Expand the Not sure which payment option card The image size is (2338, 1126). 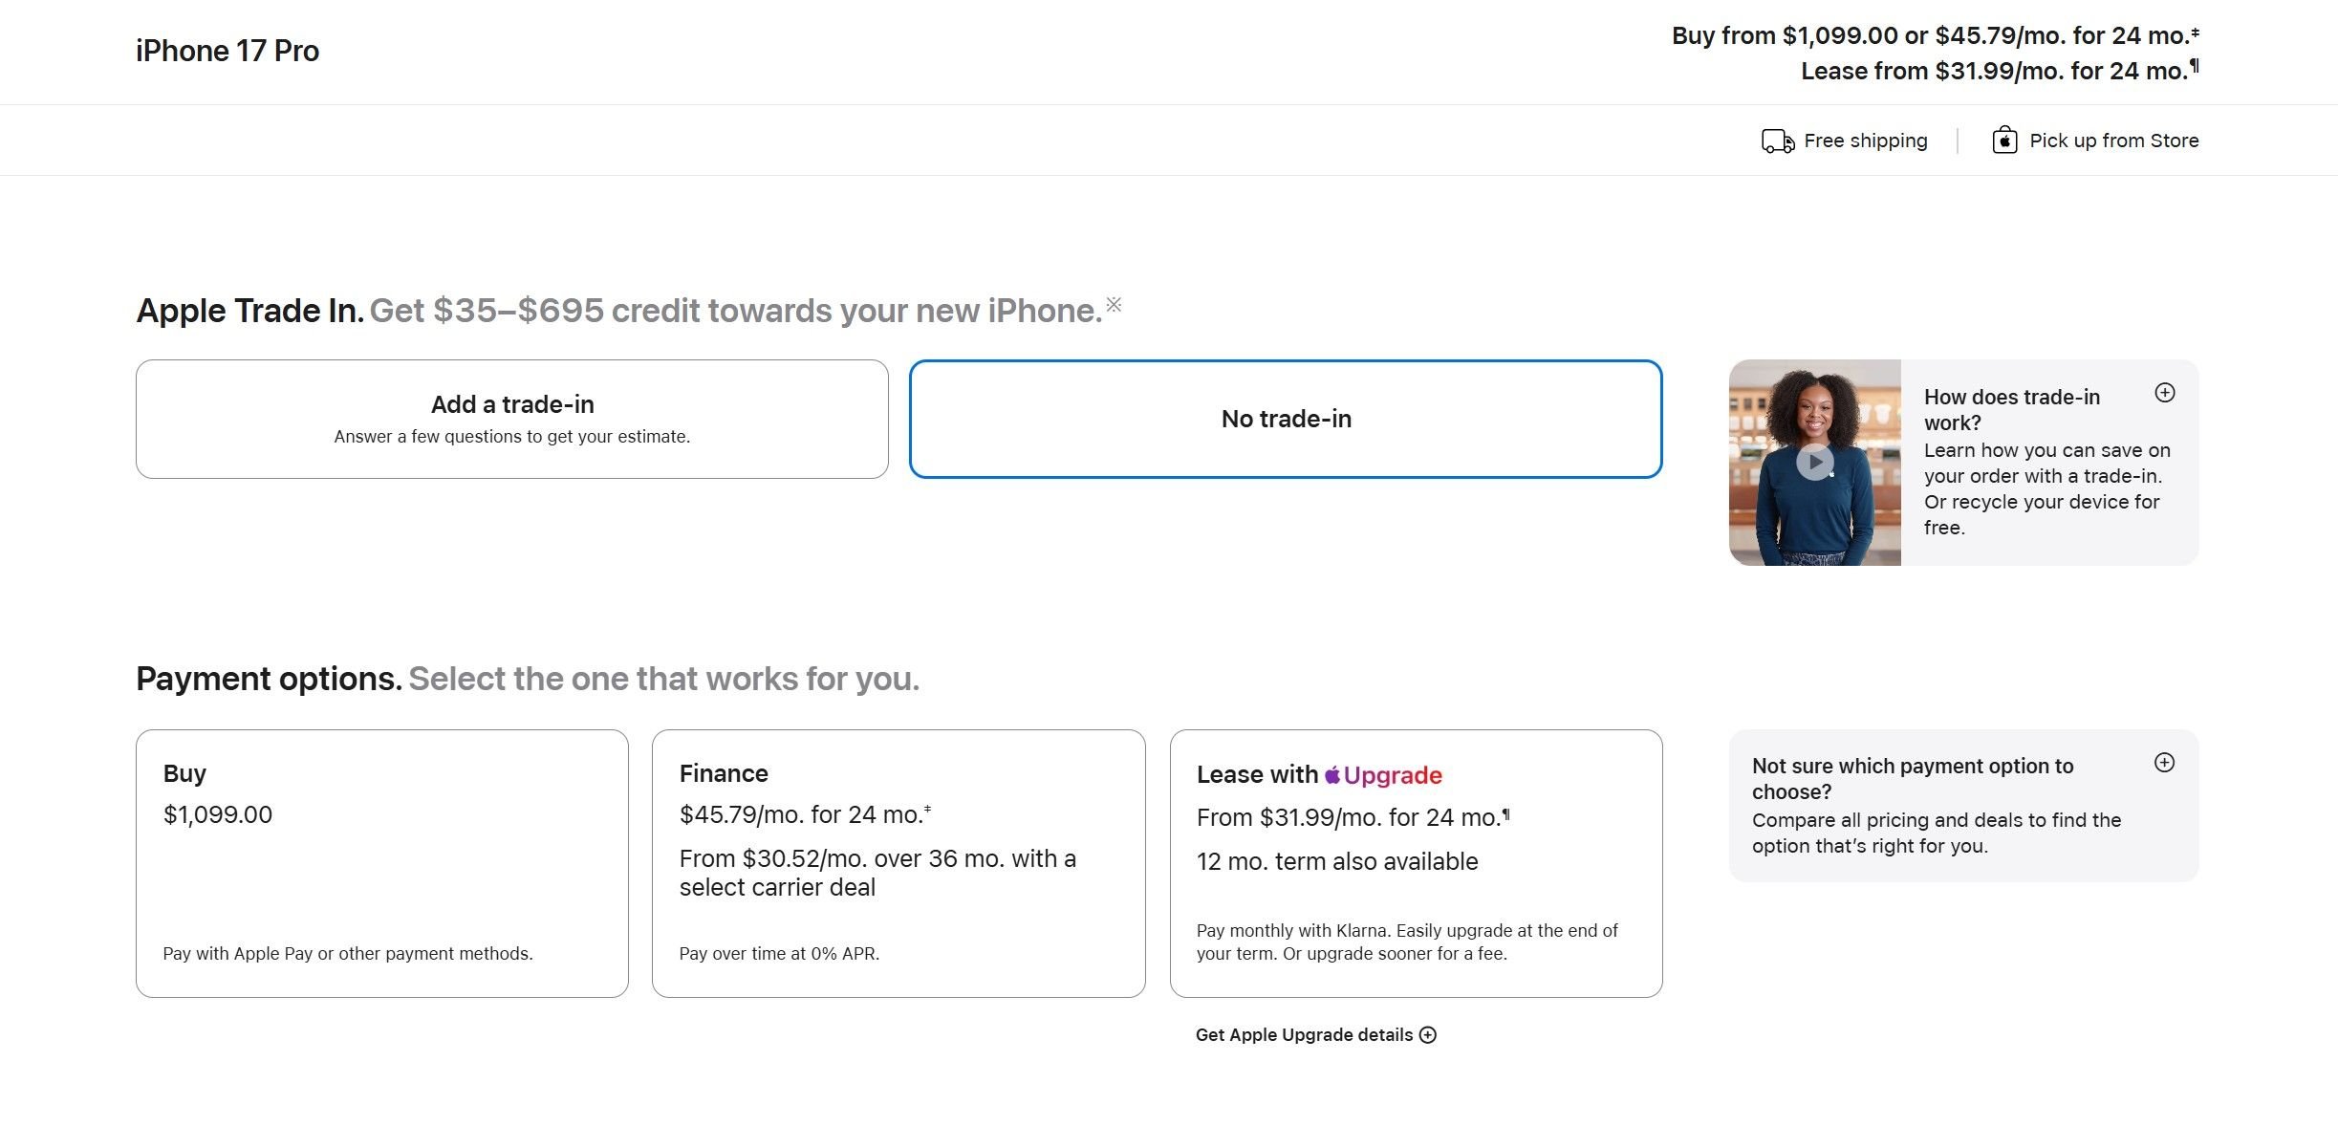click(x=2164, y=763)
